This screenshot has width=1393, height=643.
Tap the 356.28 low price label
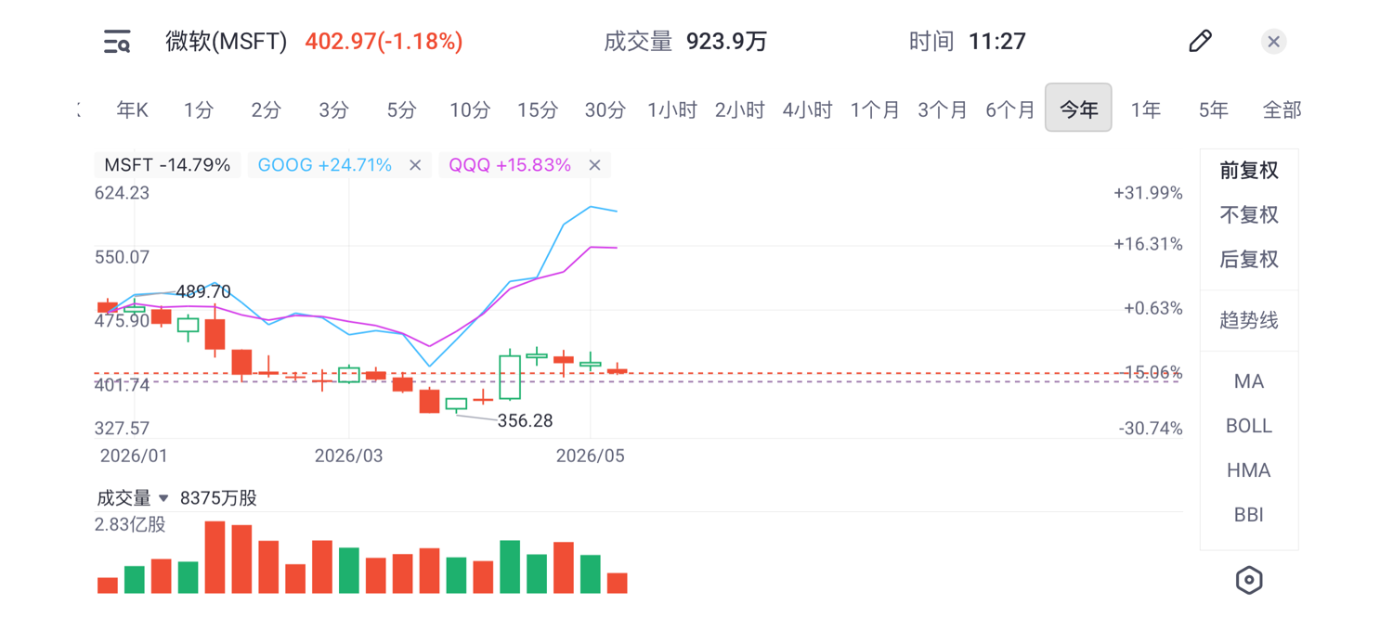(525, 421)
